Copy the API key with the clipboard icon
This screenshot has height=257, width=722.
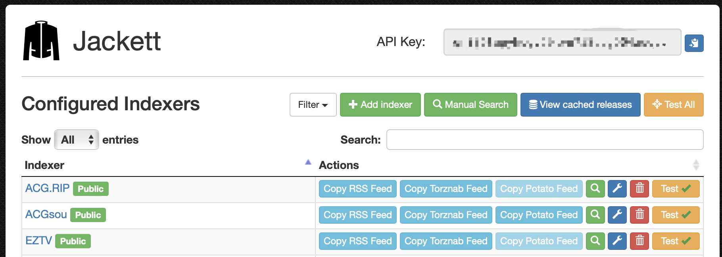[x=694, y=43]
